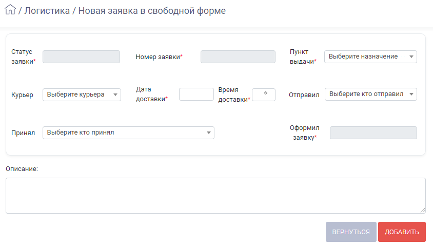Focus the Дата доставки input field

[x=196, y=94]
